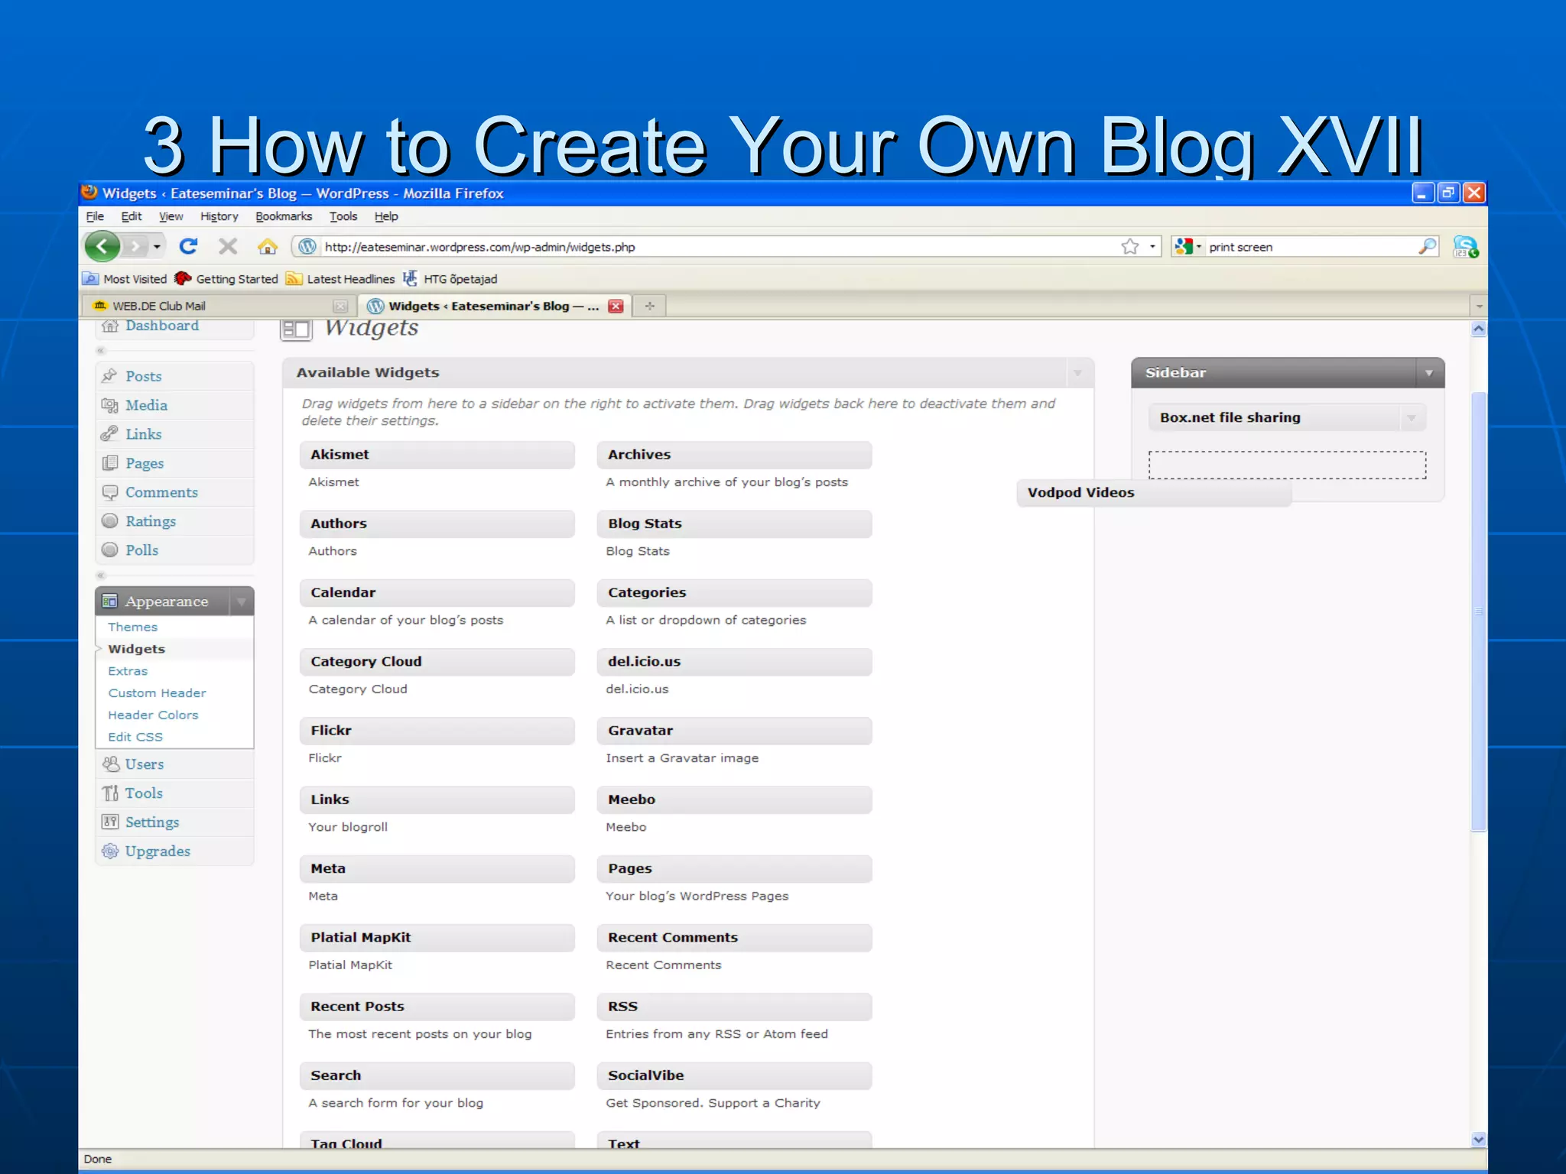
Task: Click the Upgrades icon in sidebar
Action: pyautogui.click(x=110, y=851)
